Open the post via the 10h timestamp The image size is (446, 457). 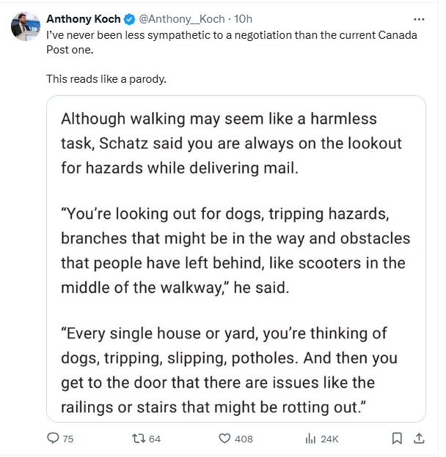[243, 19]
